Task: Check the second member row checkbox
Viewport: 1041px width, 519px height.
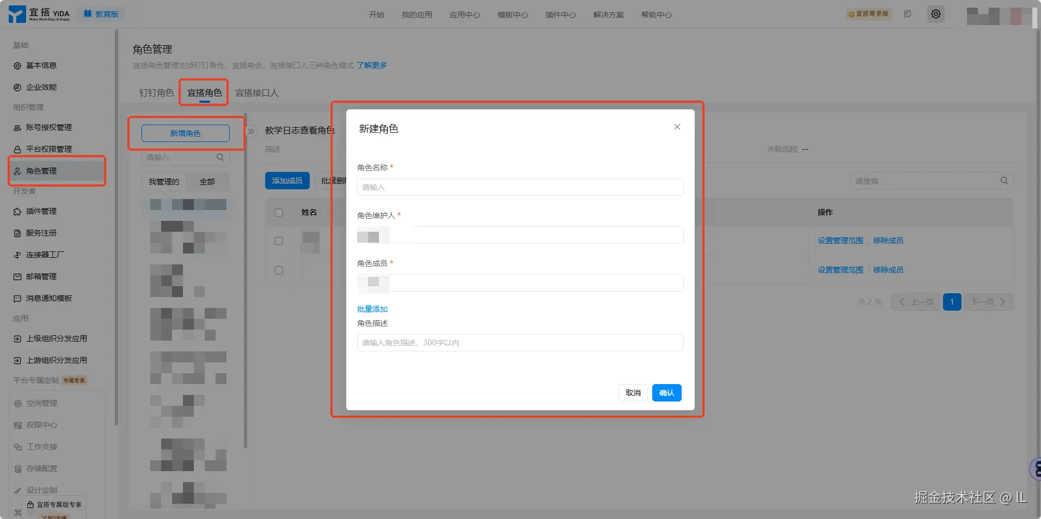Action: (x=278, y=270)
